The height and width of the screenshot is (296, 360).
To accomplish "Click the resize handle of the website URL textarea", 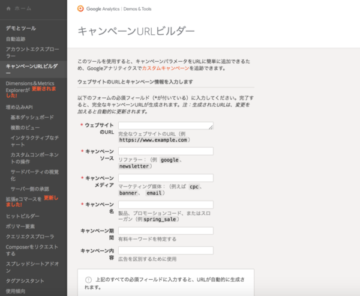I will point(211,127).
